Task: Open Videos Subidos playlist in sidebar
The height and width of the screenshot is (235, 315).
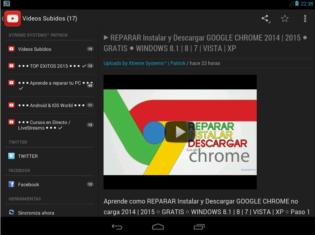Action: click(50, 49)
